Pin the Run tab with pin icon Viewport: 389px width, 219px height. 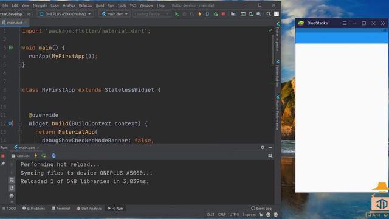(x=3, y=164)
